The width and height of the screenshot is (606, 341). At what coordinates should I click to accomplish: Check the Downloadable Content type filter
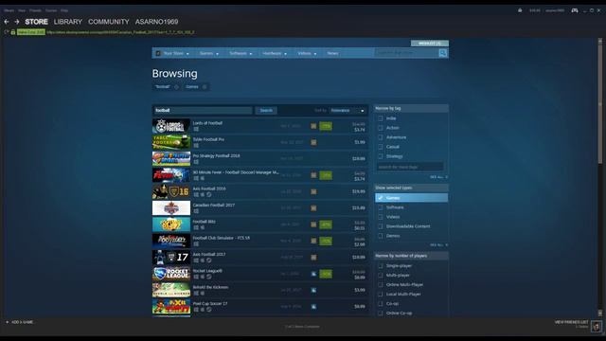[x=381, y=226]
